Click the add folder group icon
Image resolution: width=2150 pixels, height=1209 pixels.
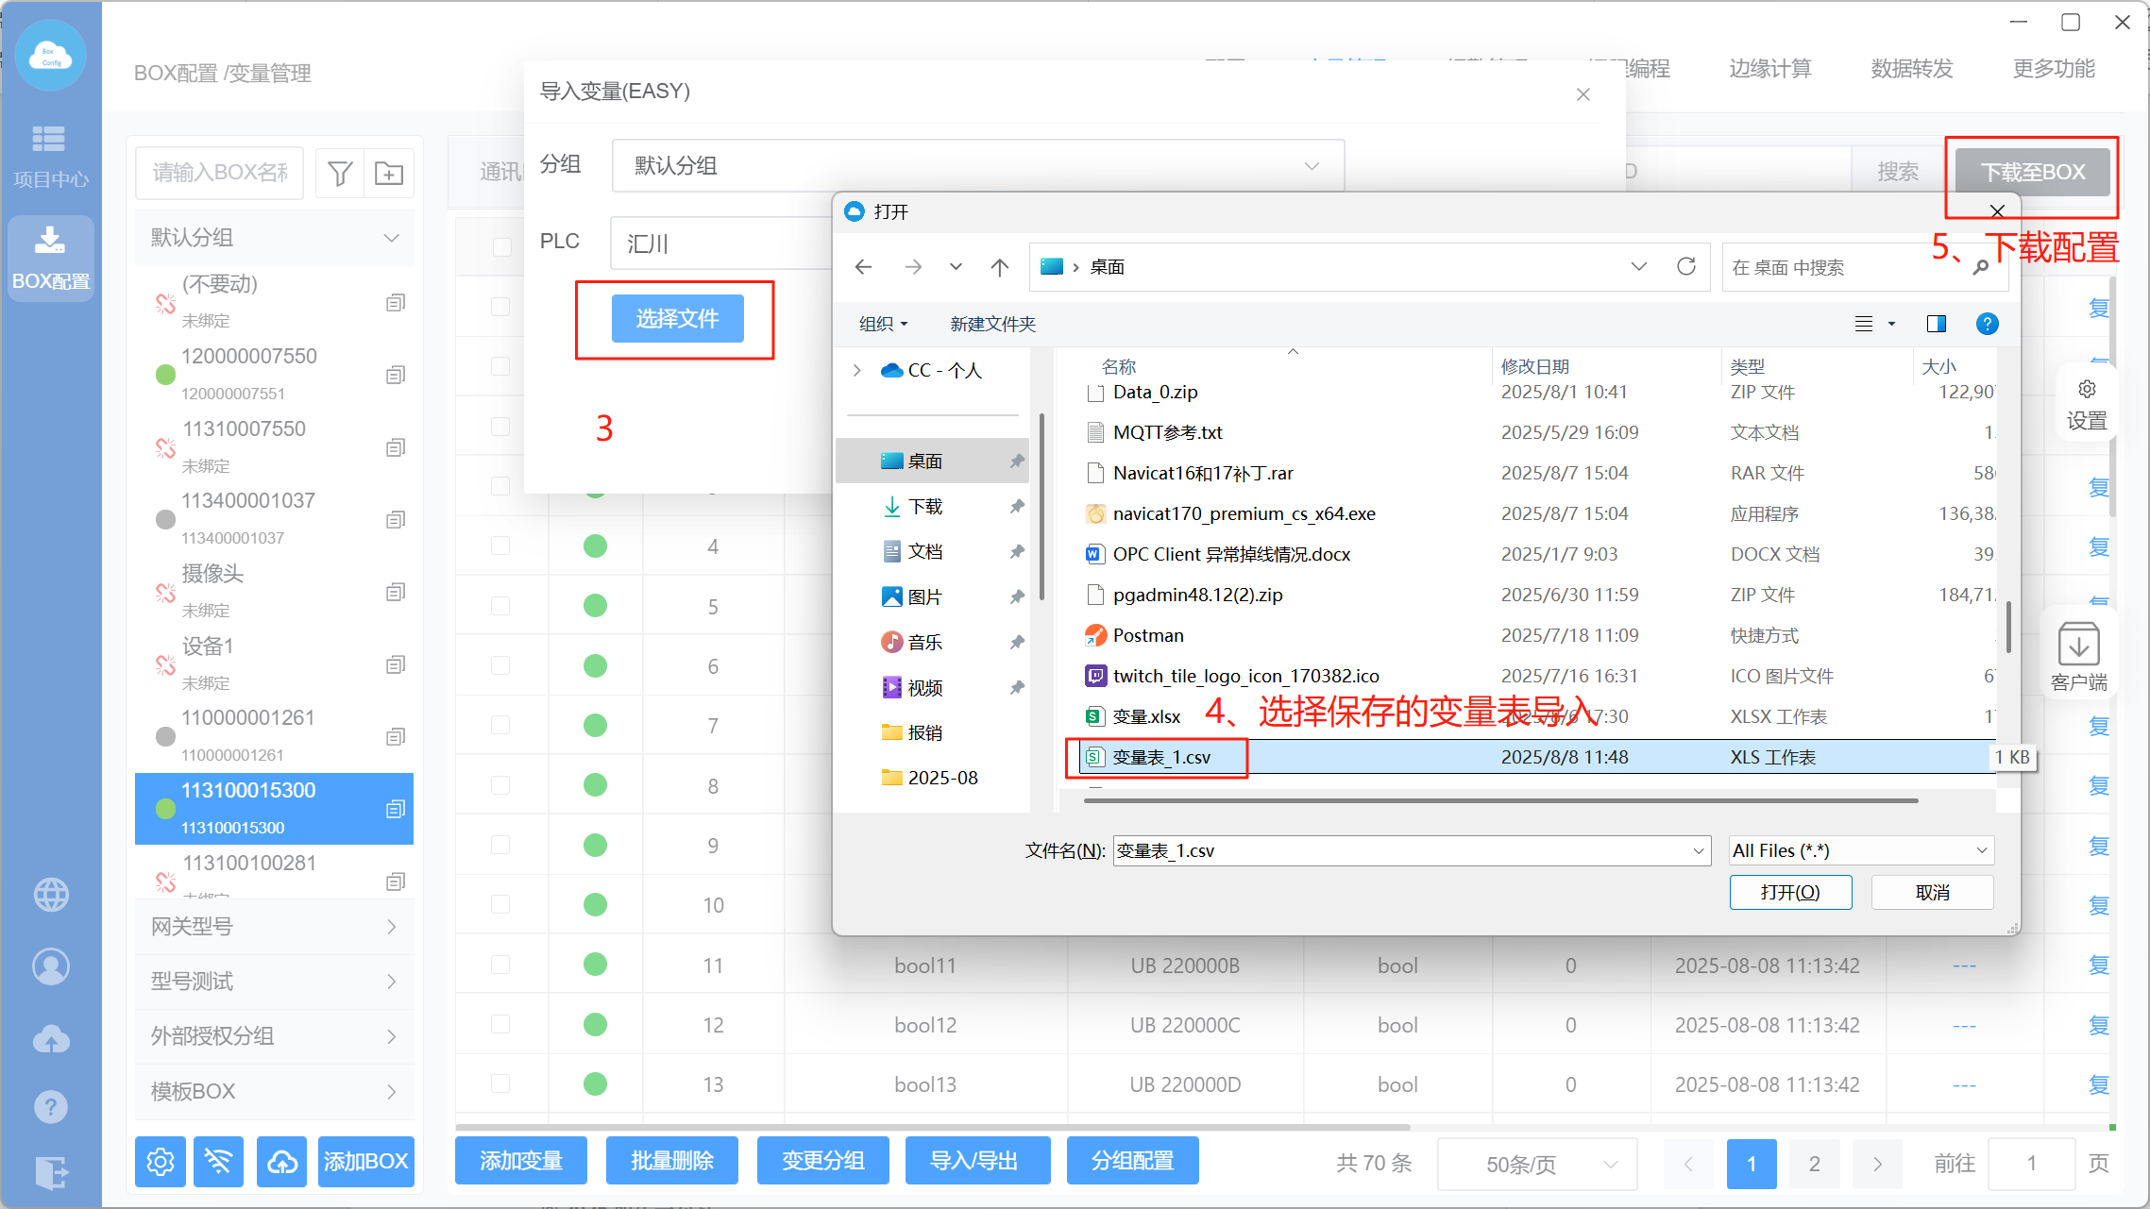[389, 173]
